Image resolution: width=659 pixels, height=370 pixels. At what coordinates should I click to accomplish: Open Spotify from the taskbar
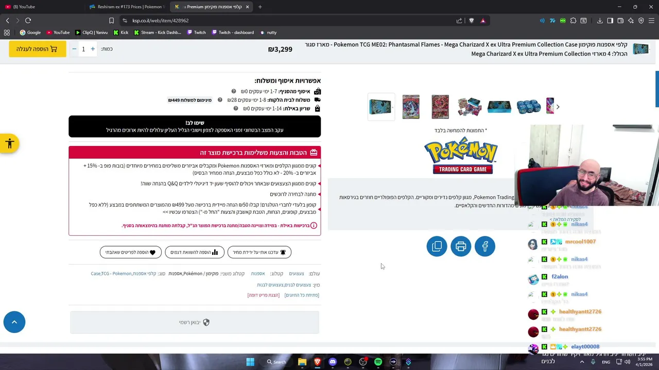pyautogui.click(x=378, y=362)
